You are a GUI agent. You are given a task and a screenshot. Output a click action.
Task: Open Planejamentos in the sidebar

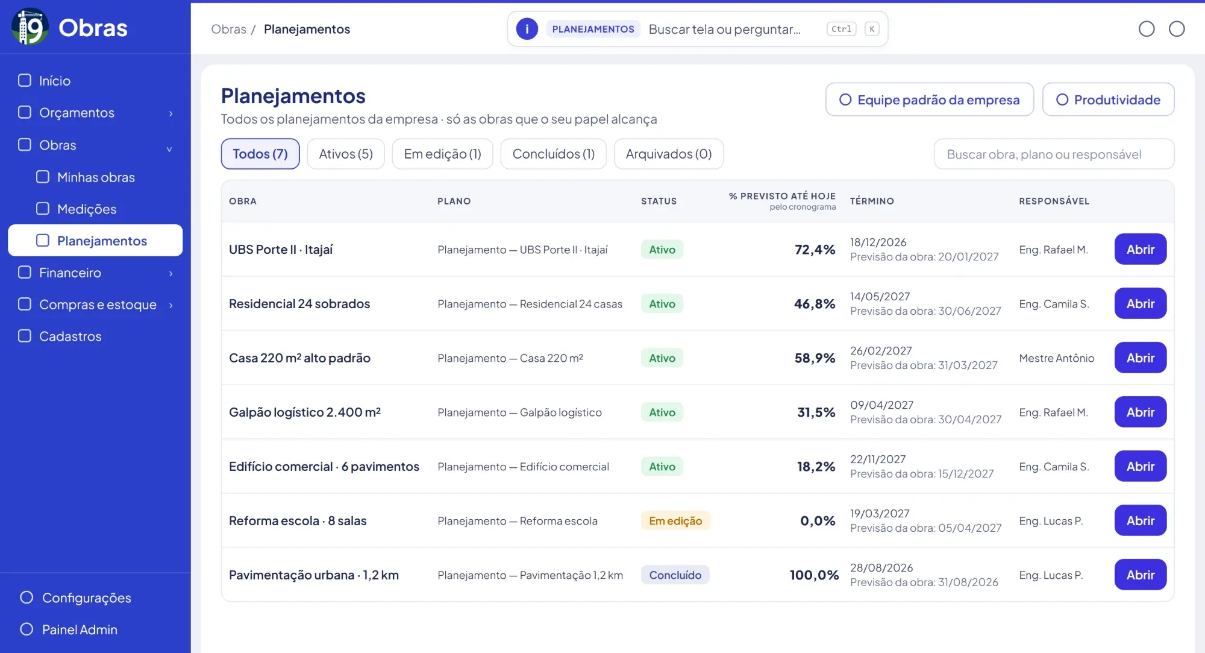(x=95, y=240)
